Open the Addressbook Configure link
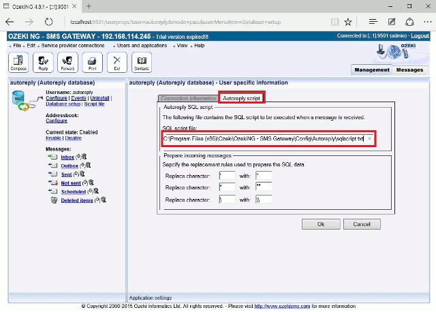This screenshot has width=436, height=312. [x=57, y=121]
